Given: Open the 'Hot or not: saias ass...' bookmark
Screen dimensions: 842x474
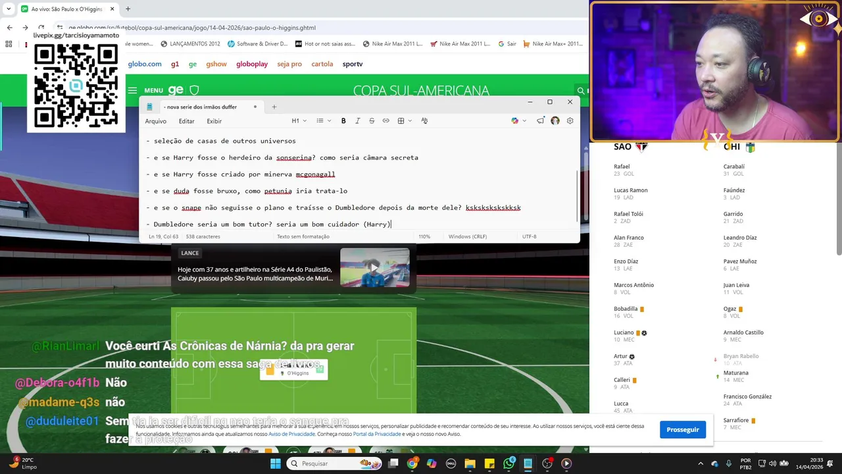Looking at the screenshot, I should 325,44.
